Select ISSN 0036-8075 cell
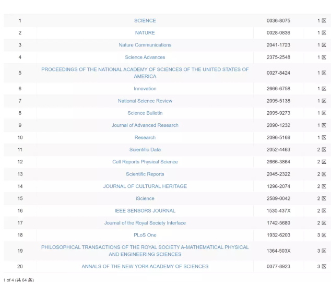This screenshot has height=285, width=331. click(278, 21)
